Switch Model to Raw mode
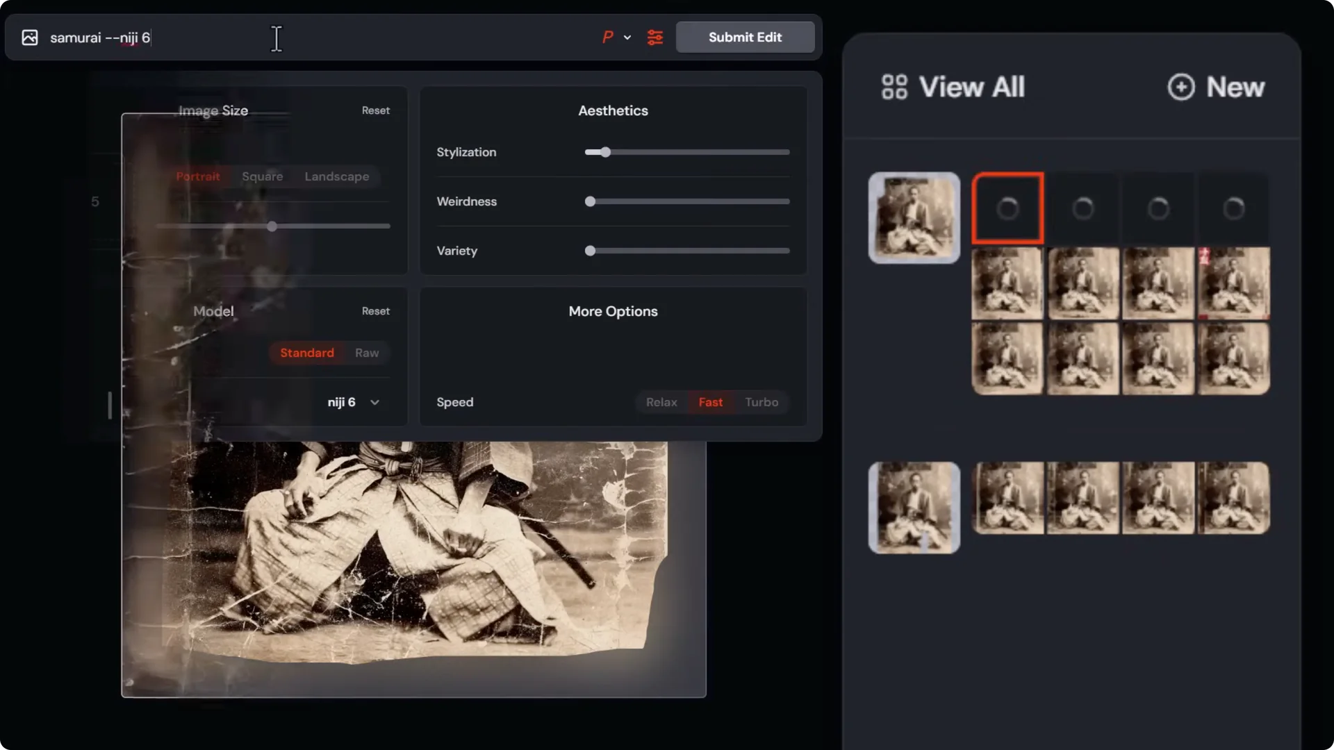Image resolution: width=1334 pixels, height=750 pixels. pos(366,353)
